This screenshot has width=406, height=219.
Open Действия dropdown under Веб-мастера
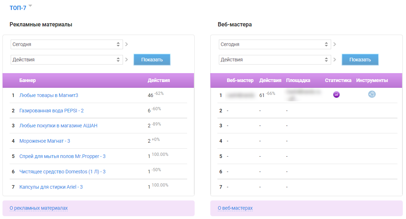coord(275,60)
